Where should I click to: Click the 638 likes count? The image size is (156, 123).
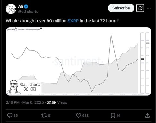pos(85,116)
